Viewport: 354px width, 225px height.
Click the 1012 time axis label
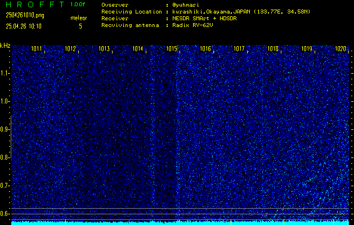click(x=70, y=48)
